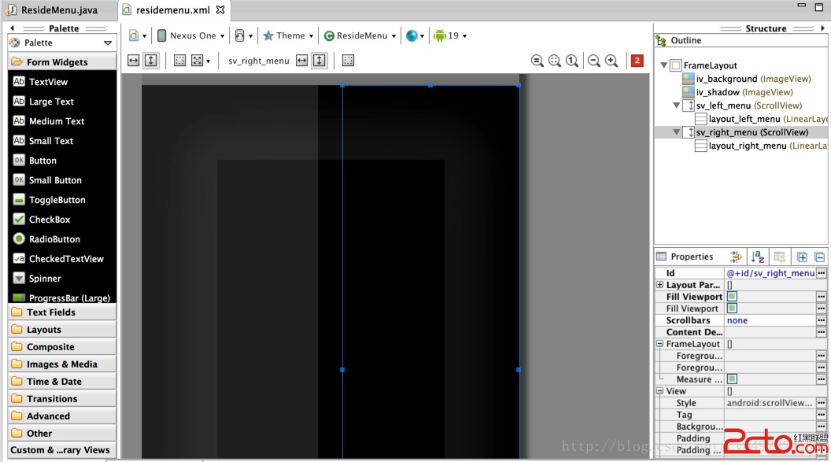Edit the Id property value field
The image size is (831, 462).
[770, 273]
